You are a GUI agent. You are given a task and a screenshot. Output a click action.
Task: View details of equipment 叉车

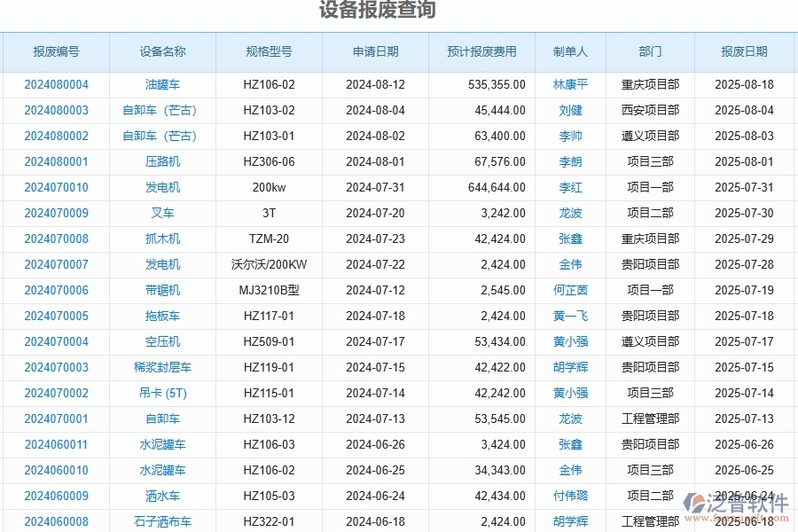162,213
